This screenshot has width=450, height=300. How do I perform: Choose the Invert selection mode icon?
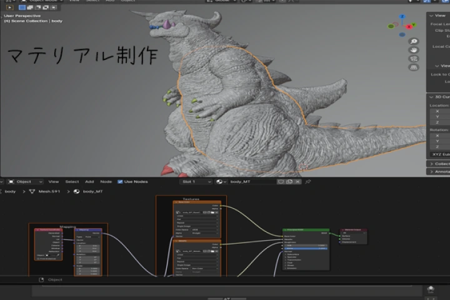click(x=46, y=7)
